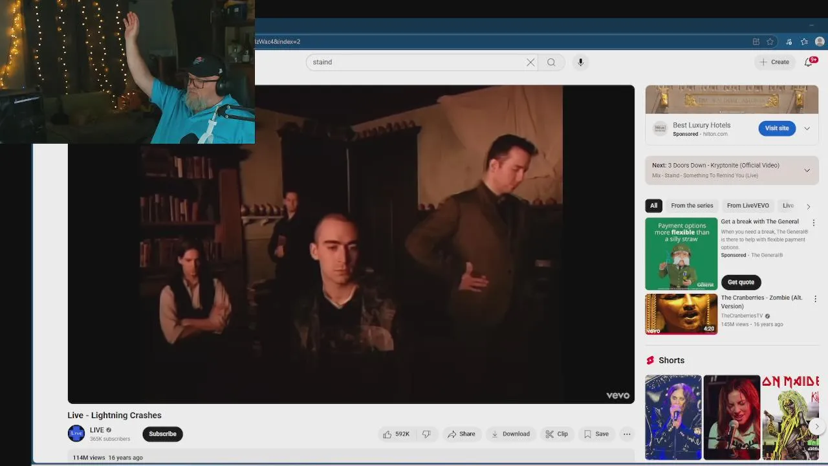Click the 'Shorts' section heading
Viewport: 828px width, 466px height.
(671, 361)
